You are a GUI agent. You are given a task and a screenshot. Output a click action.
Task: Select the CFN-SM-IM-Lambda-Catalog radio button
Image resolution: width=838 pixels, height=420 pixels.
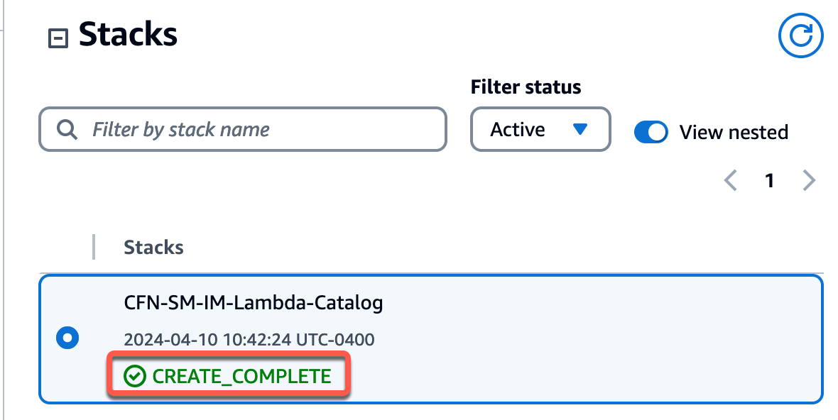pyautogui.click(x=67, y=338)
